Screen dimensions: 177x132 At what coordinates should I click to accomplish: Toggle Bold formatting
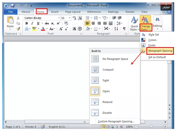(x=27, y=23)
